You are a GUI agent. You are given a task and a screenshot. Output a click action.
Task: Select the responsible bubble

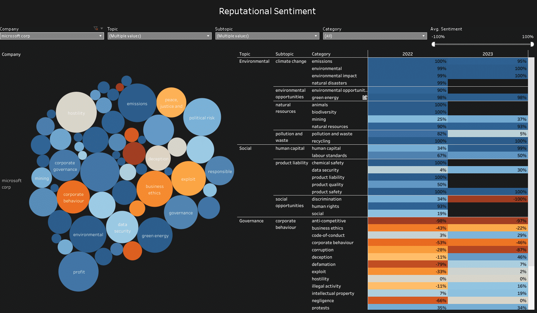pos(220,171)
